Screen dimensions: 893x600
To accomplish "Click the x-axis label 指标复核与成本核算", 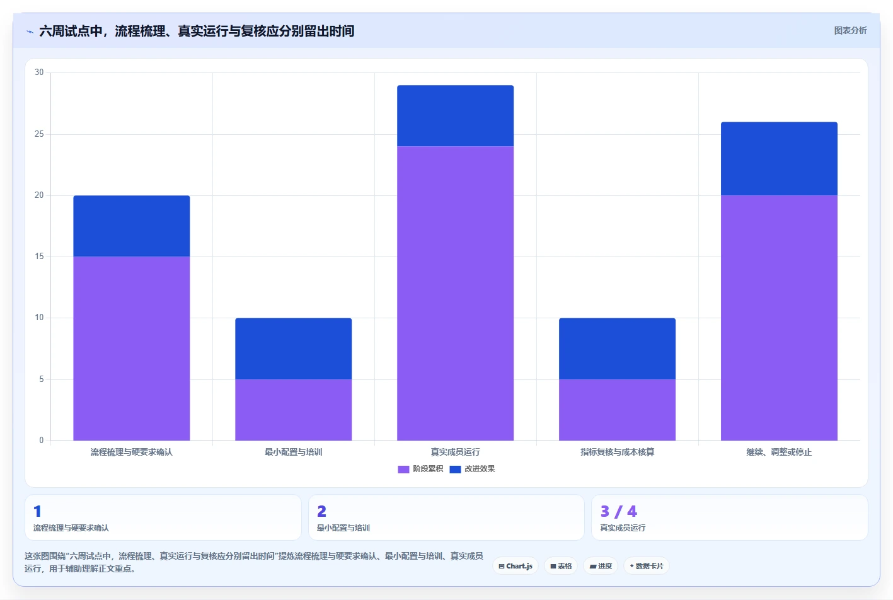I will click(618, 452).
